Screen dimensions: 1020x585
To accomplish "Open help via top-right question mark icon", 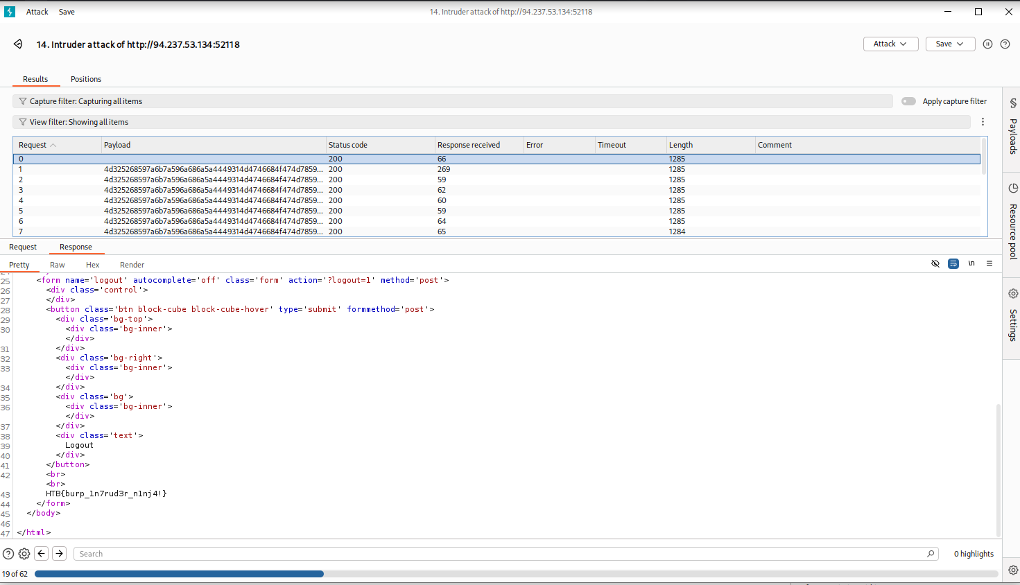I will 1005,44.
